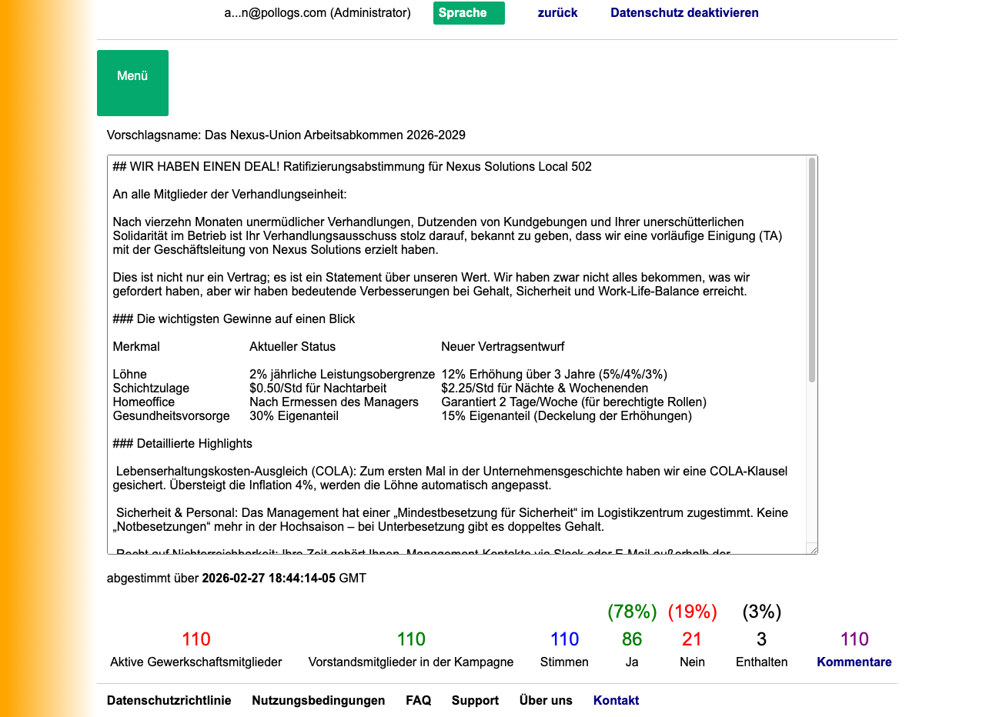Click the Nein vote count 21
Viewport: 996px width, 717px height.
click(692, 639)
